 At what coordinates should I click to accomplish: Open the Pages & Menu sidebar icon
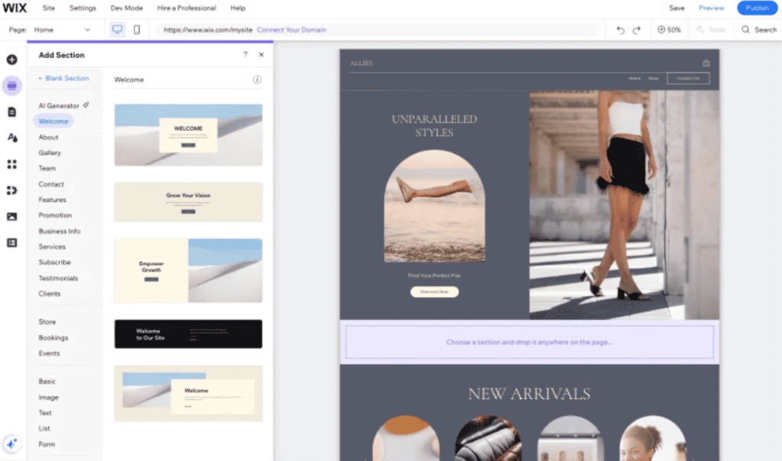point(12,112)
